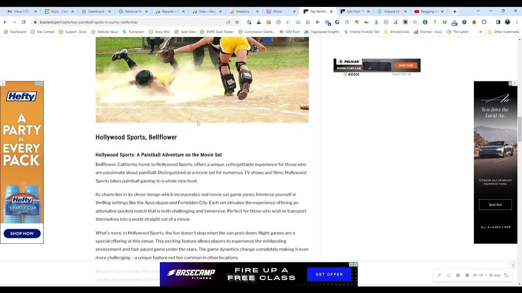Viewport: 522px width, 293px height.
Task: Click the REC screen recorder extension icon
Action: pos(454,22)
